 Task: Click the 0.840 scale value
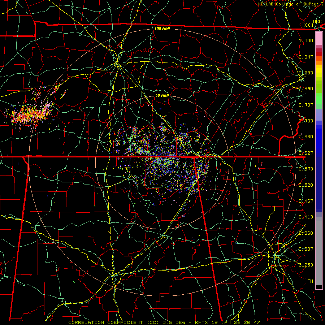click(306, 89)
